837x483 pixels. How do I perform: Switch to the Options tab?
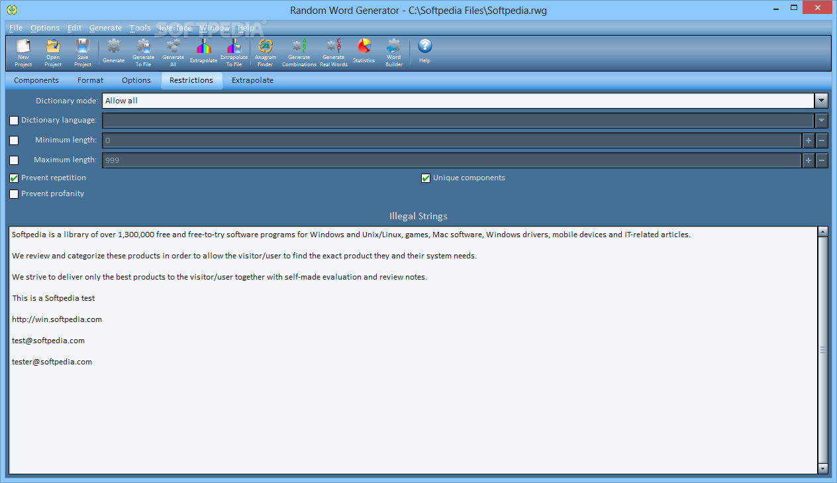point(136,80)
